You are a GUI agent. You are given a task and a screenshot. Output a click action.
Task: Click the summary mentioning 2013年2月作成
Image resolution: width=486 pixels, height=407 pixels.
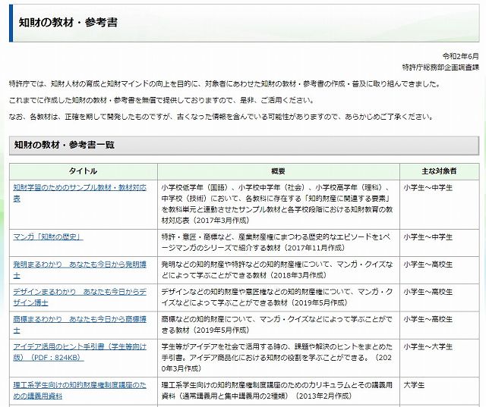277,390
